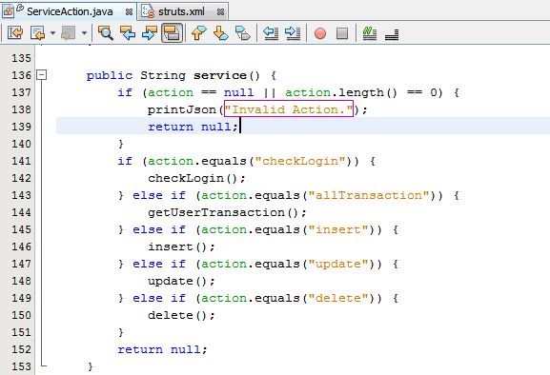Click line number 141 in gutter
Screen dimensions: 550x375
pos(21,161)
